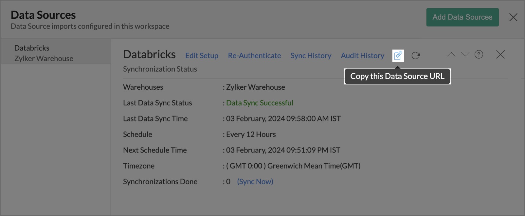
Task: Click the Next Schedule Time value
Action: tap(283, 150)
